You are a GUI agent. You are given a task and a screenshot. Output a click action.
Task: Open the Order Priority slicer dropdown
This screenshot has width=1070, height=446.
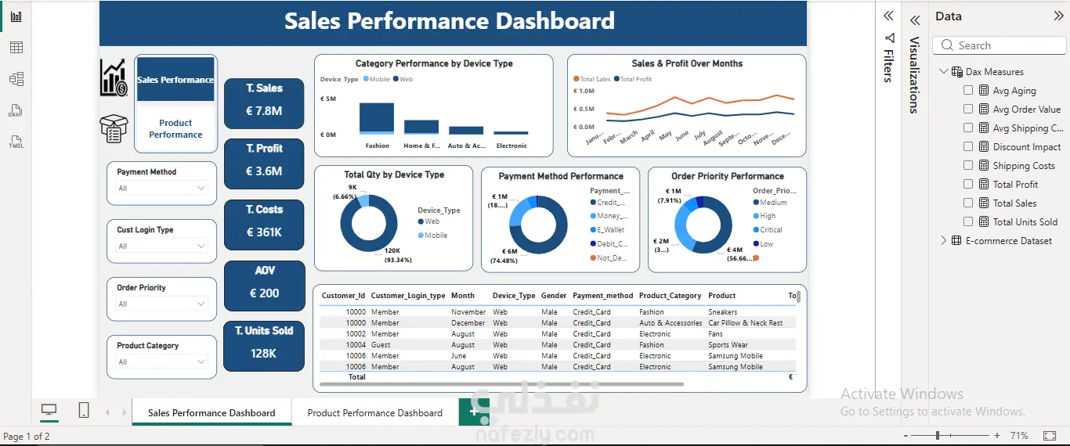(162, 304)
